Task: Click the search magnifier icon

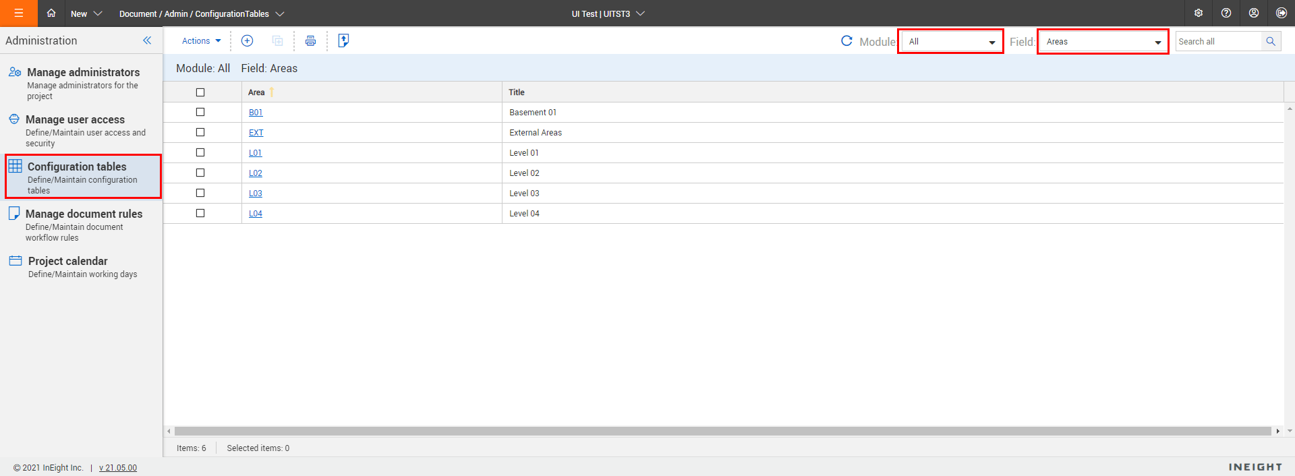Action: [1271, 41]
